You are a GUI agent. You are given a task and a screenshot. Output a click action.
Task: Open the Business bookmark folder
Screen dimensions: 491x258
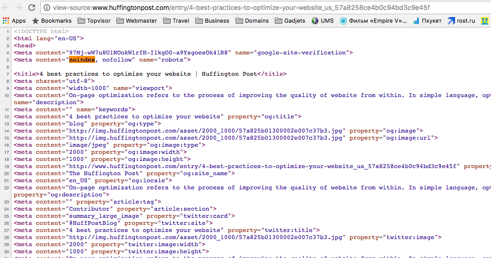tap(212, 21)
